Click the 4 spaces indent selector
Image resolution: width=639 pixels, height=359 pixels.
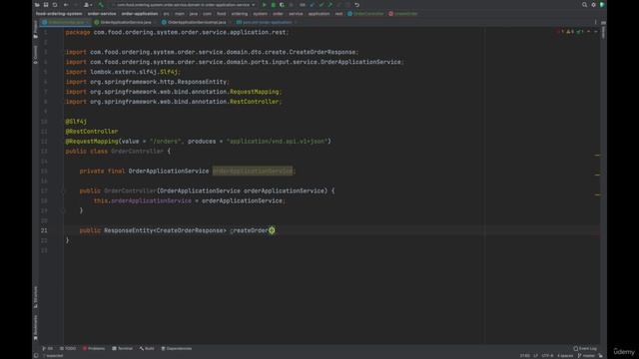pyautogui.click(x=565, y=356)
